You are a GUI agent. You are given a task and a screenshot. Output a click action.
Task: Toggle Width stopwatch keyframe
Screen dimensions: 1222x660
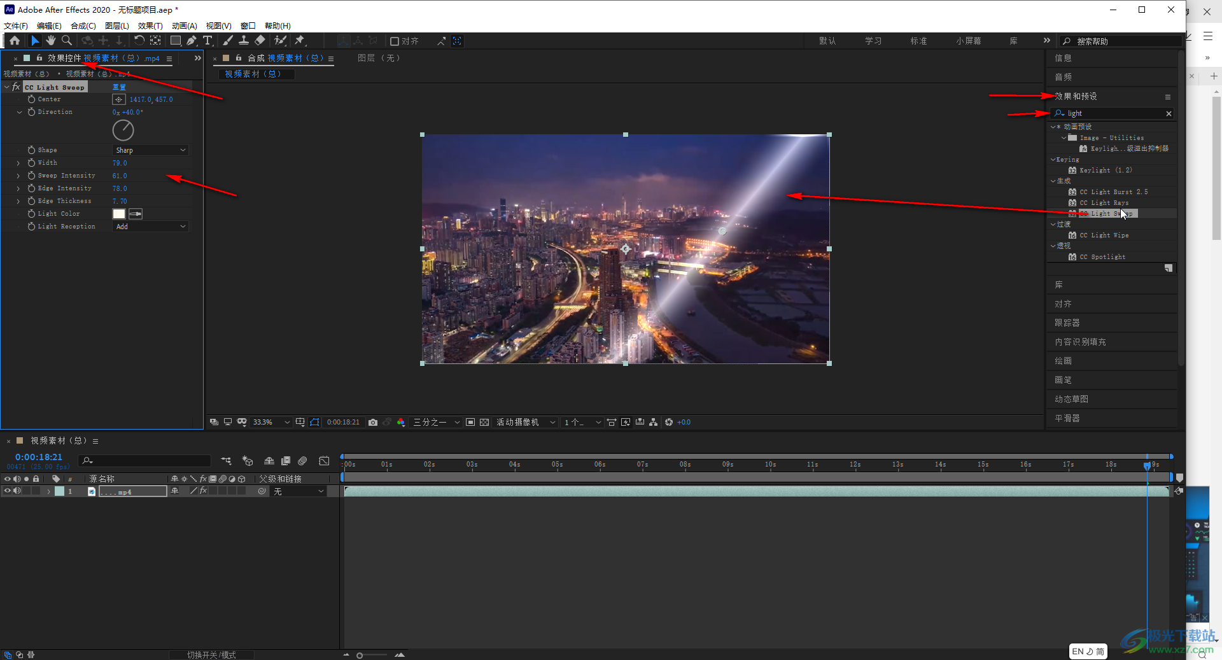click(31, 163)
